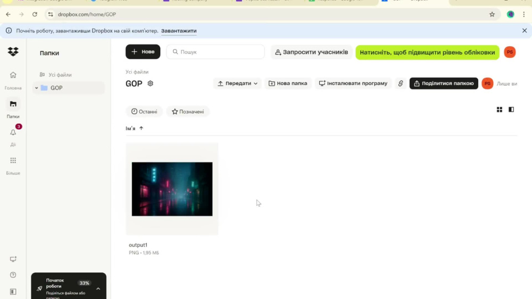Open Chrome profile avatar
Viewport: 532px width, 299px height.
(510, 14)
